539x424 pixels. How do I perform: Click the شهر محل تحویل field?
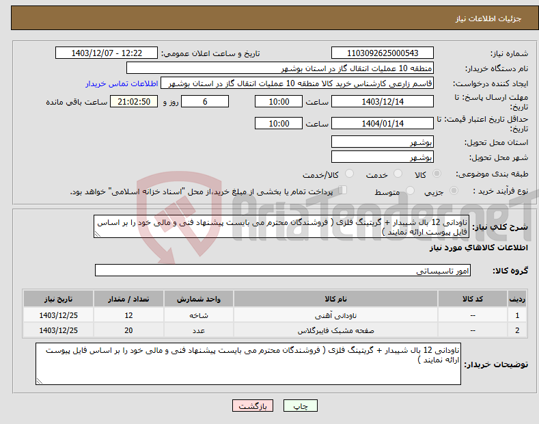(x=383, y=157)
